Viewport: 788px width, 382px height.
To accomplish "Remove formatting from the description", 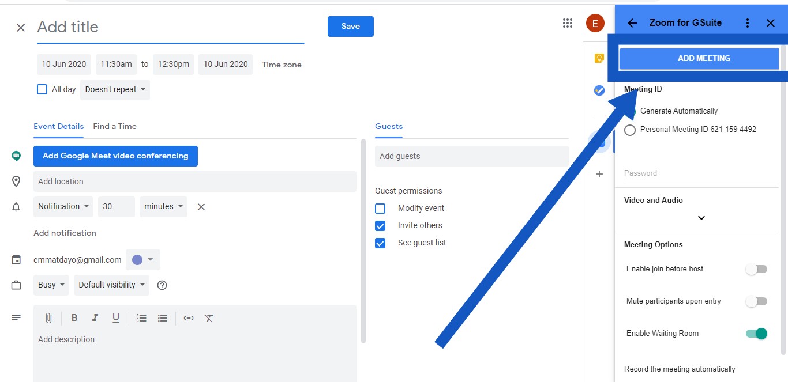I will coord(209,318).
